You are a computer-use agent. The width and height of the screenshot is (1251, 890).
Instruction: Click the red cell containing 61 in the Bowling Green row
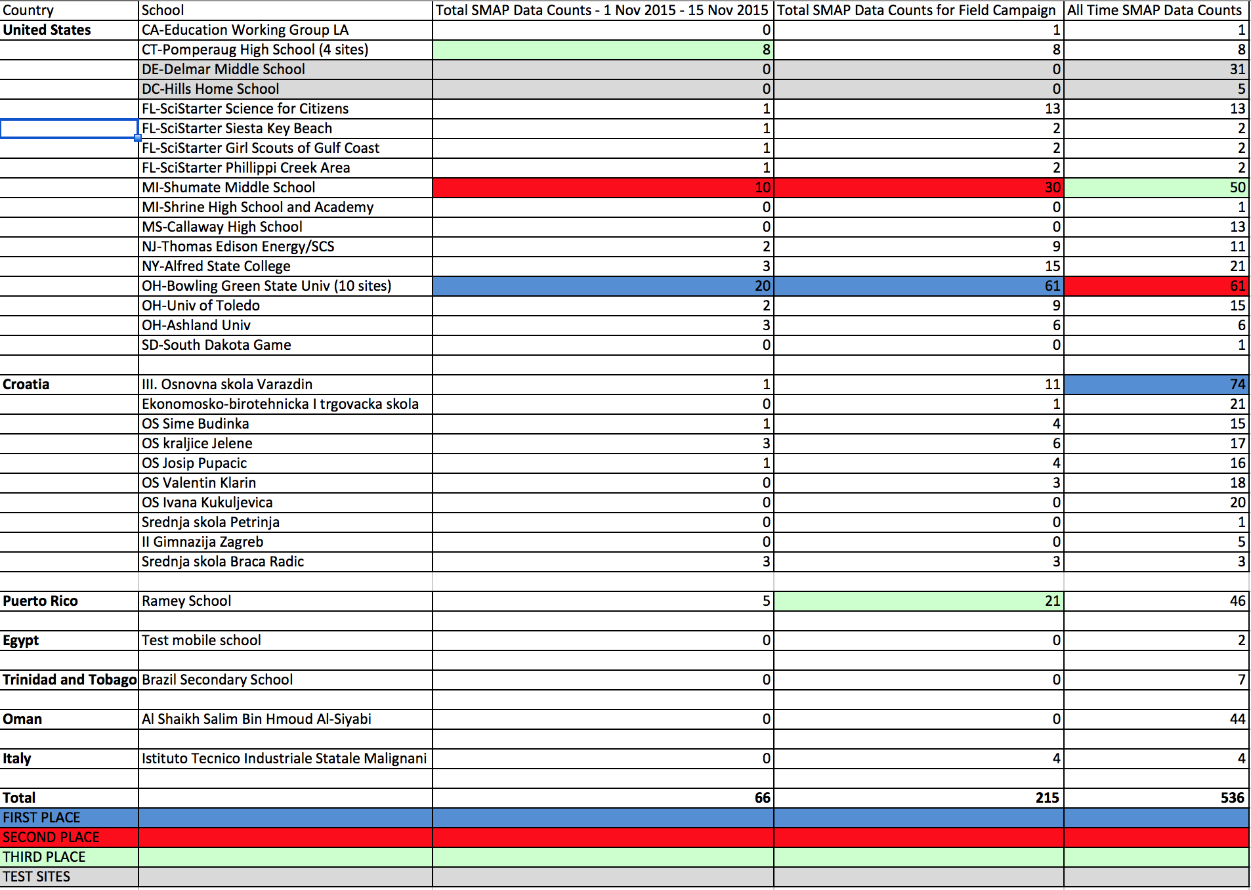pyautogui.click(x=1156, y=286)
